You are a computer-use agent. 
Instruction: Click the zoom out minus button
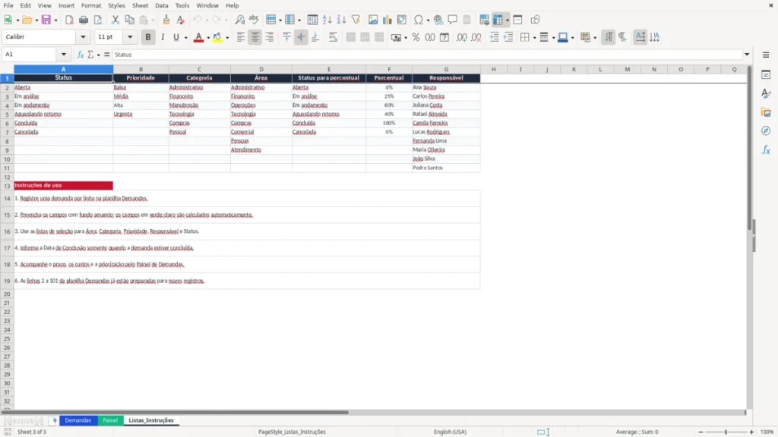click(701, 432)
